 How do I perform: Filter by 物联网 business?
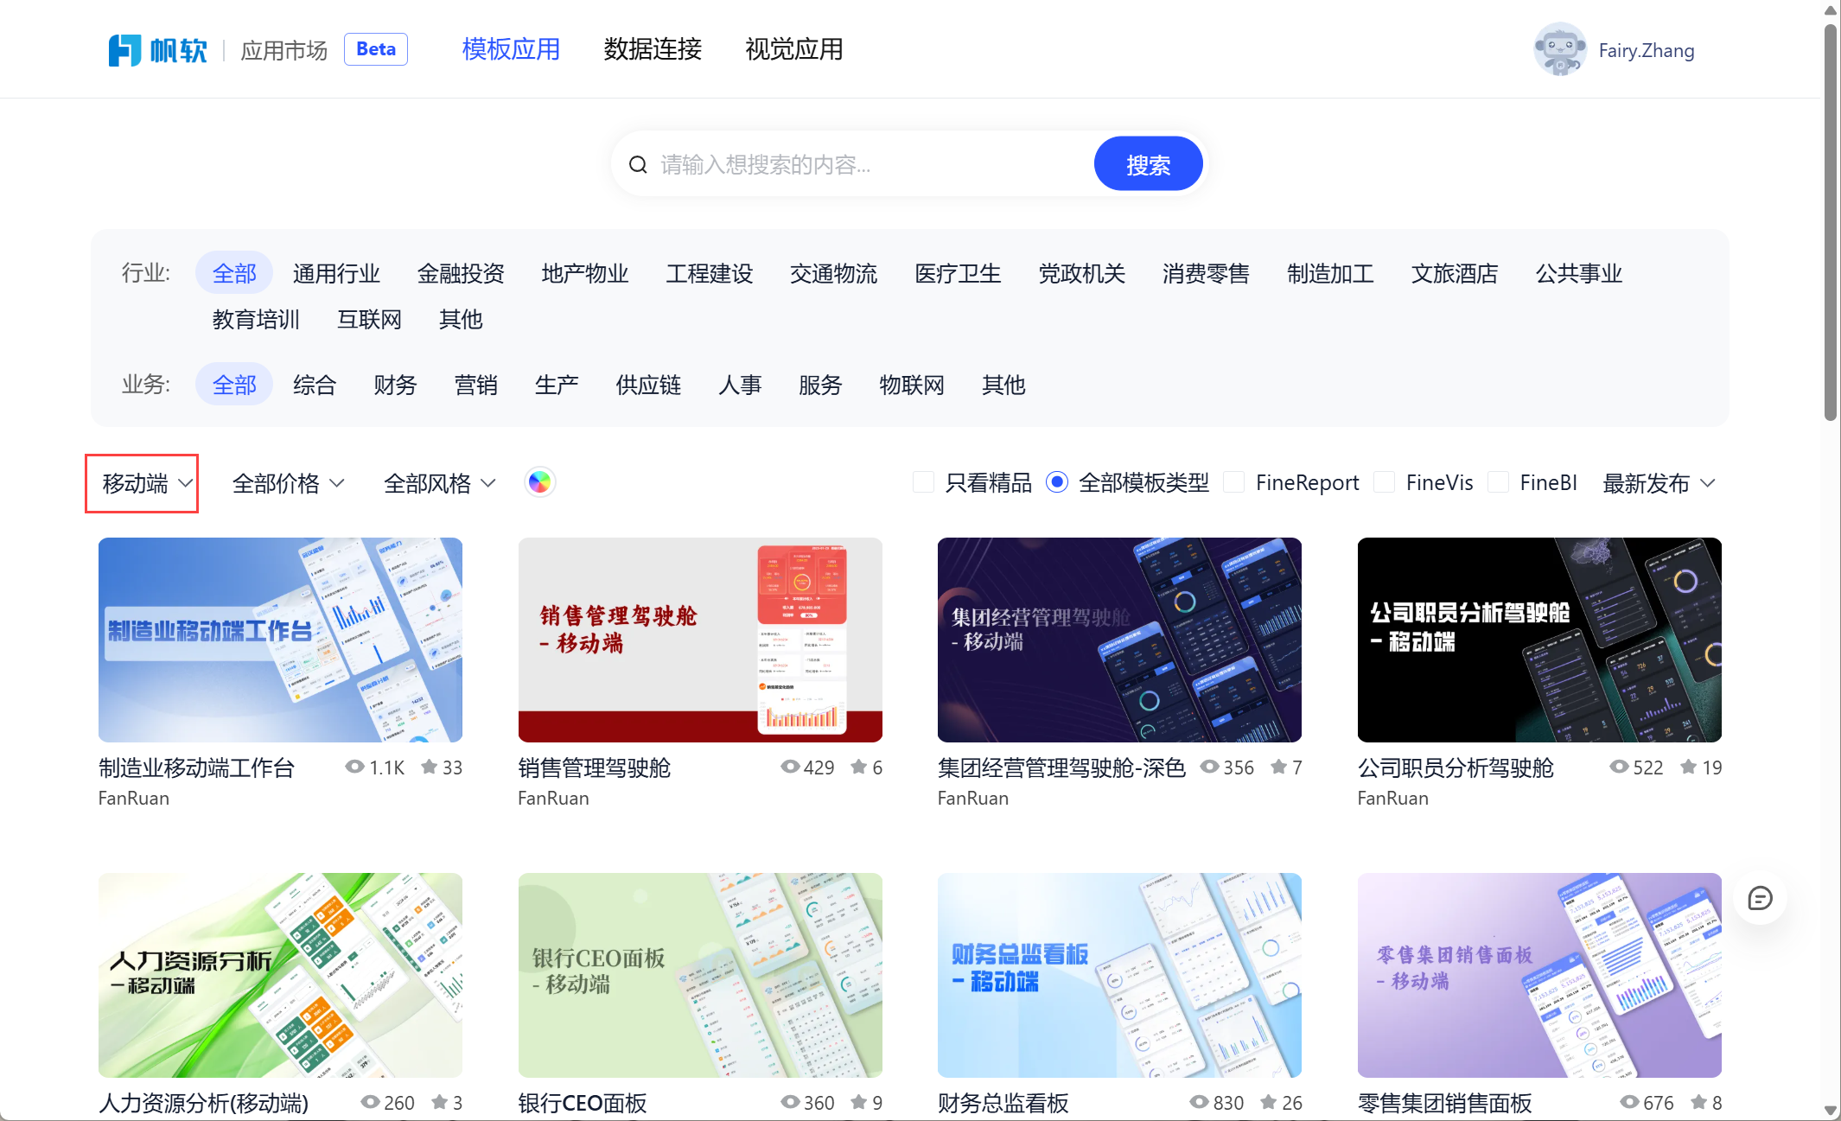pos(911,384)
